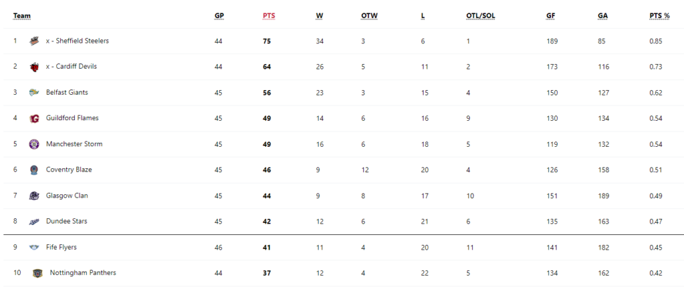
Task: Open the Nottingham Panthers team name link
Action: (x=83, y=272)
